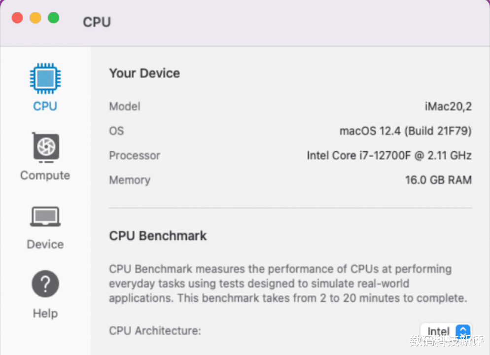The width and height of the screenshot is (490, 355).
Task: Click the Help label in sidebar
Action: pos(45,314)
